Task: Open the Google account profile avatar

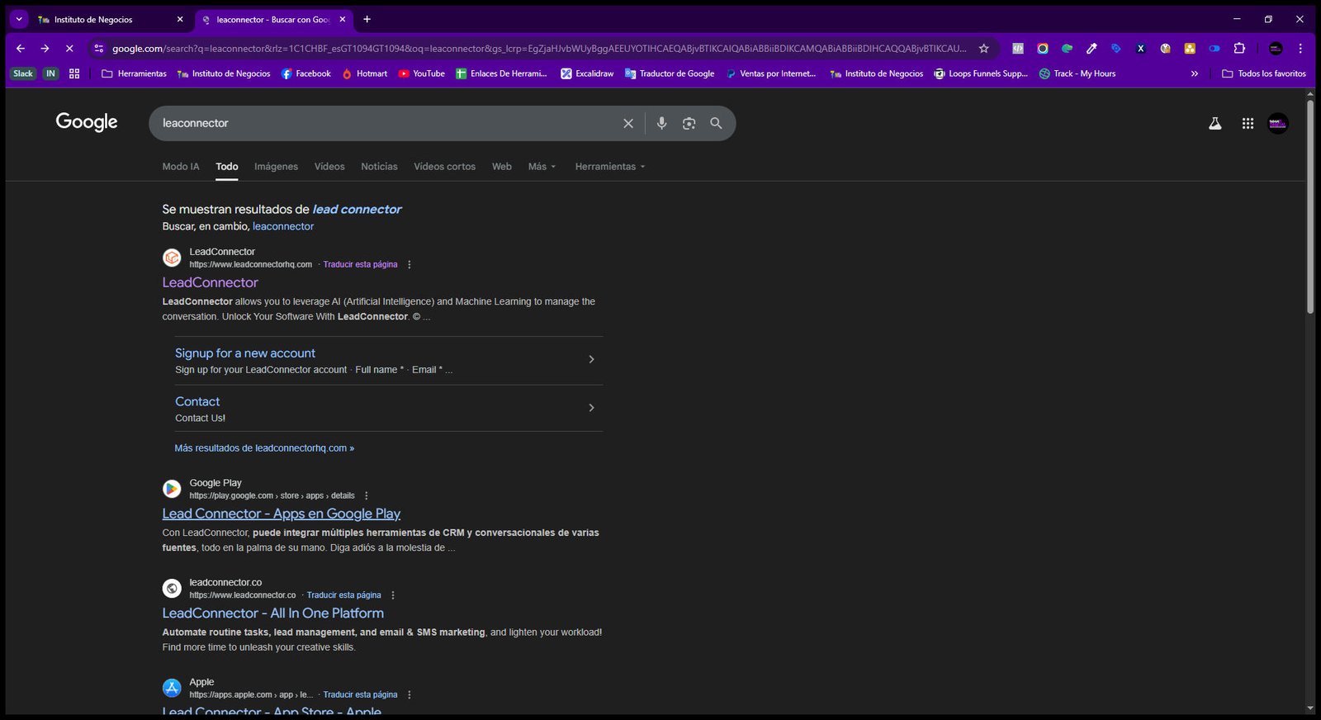Action: click(x=1278, y=123)
